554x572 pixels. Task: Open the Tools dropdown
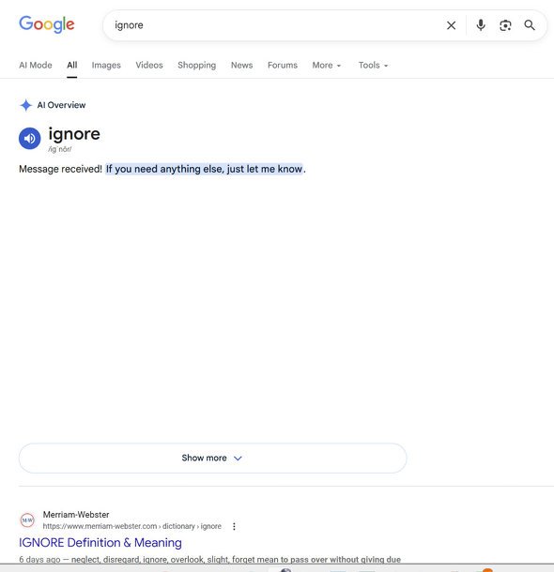[x=373, y=66]
